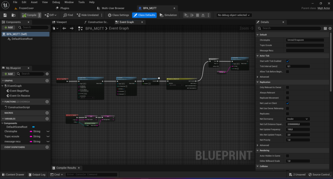
Task: Click the Compile button
Action: pyautogui.click(x=30, y=15)
